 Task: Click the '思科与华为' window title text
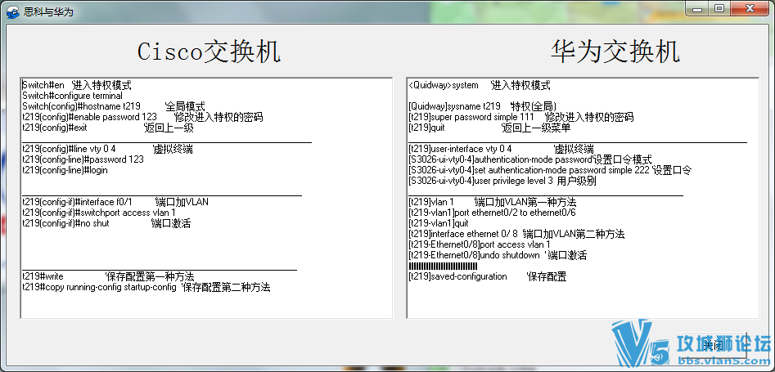point(48,11)
